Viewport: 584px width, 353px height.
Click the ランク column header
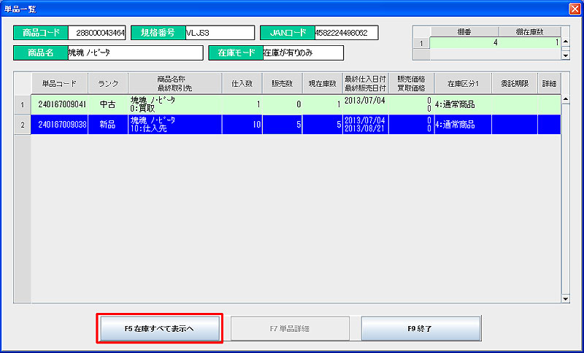108,83
